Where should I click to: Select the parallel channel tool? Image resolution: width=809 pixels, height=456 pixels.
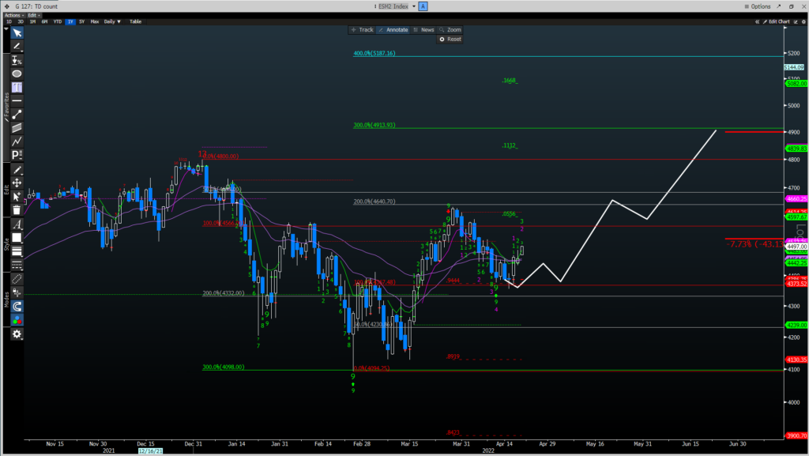[x=17, y=127]
